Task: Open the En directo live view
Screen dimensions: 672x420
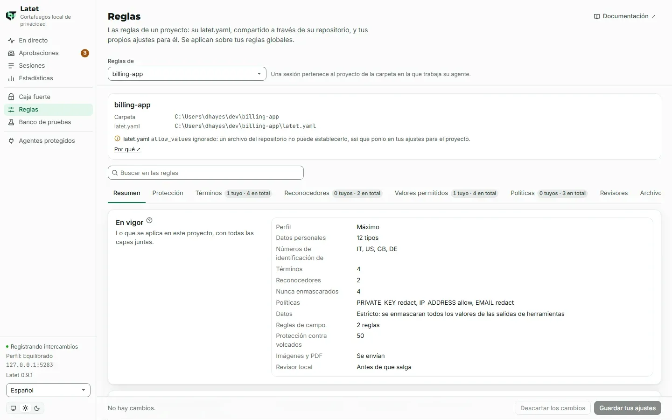Action: [x=48, y=41]
